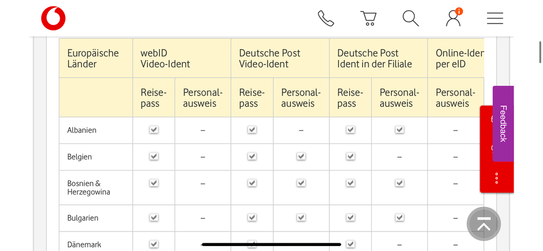
Task: Toggle Belgien Deutsche Post Video-Ident Personalausweis checkbox
Action: (301, 156)
